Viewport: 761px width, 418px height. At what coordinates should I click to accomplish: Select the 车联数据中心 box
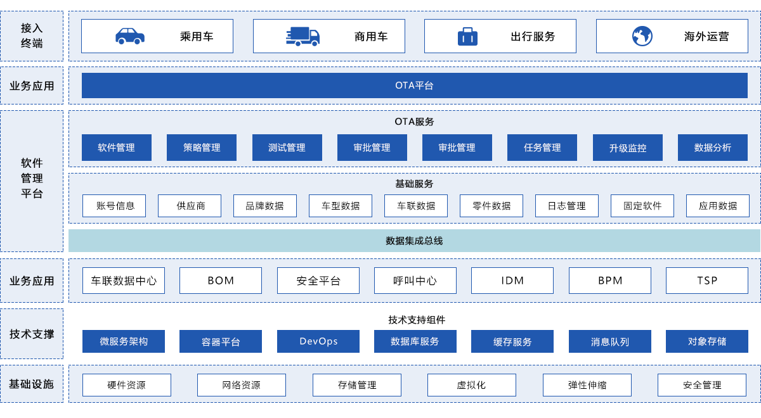tap(124, 281)
